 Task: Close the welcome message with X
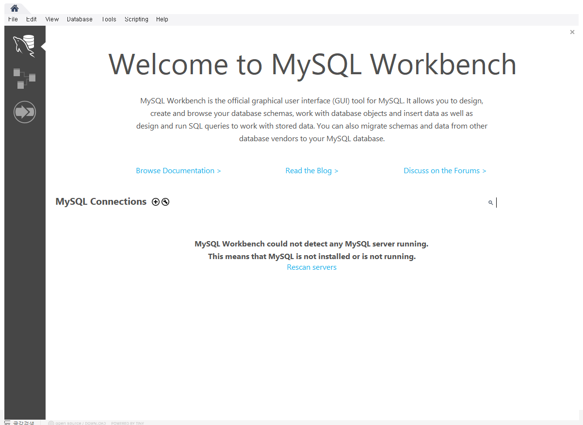click(x=572, y=32)
